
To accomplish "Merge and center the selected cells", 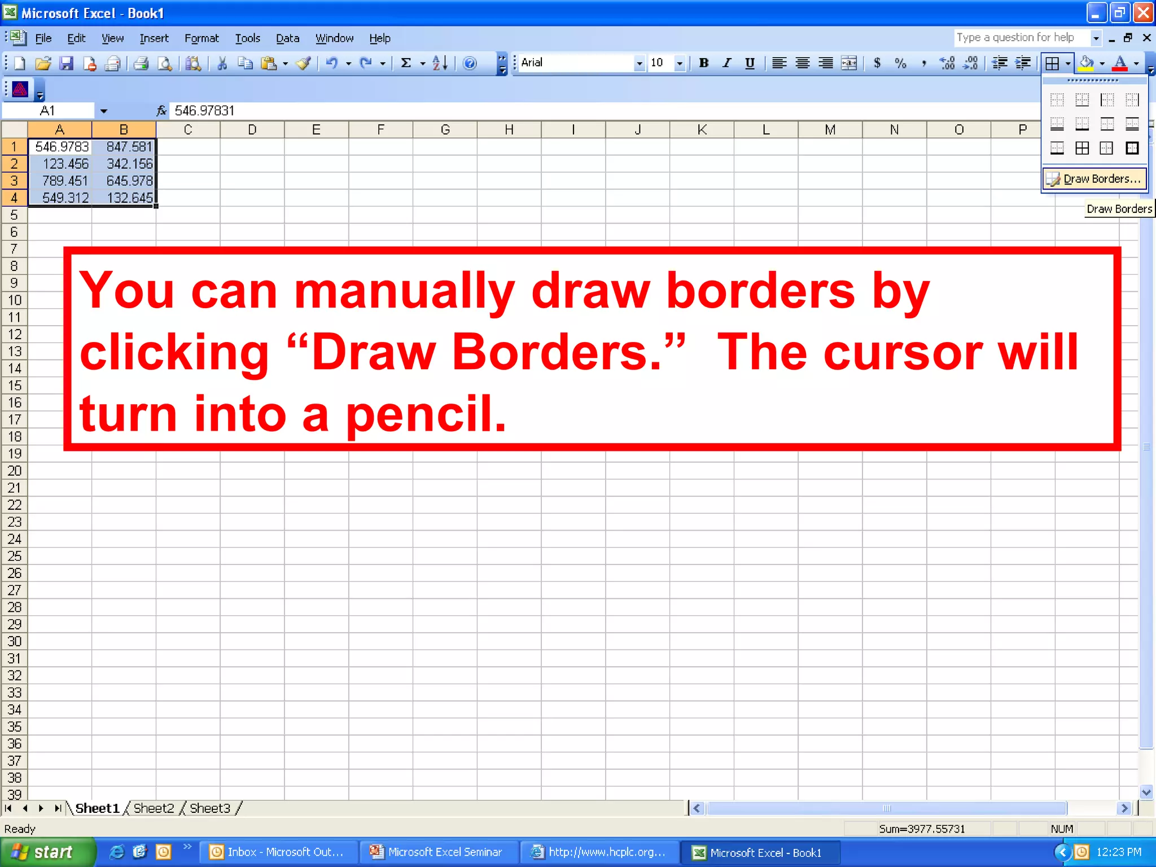I will [848, 63].
